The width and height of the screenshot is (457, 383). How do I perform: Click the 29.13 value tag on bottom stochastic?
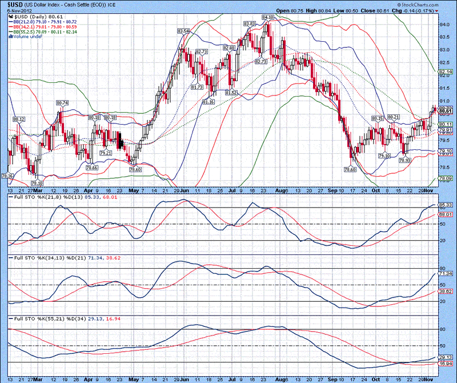(446, 357)
